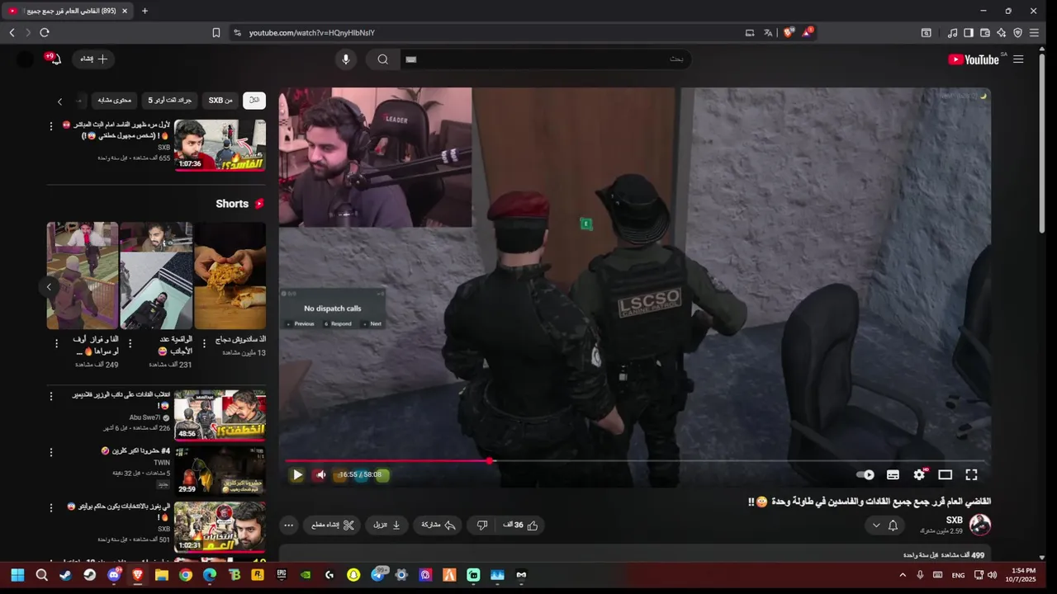This screenshot has width=1057, height=594.
Task: Open the recommended video thumbnail lasting 1:07:36
Action: (220, 145)
